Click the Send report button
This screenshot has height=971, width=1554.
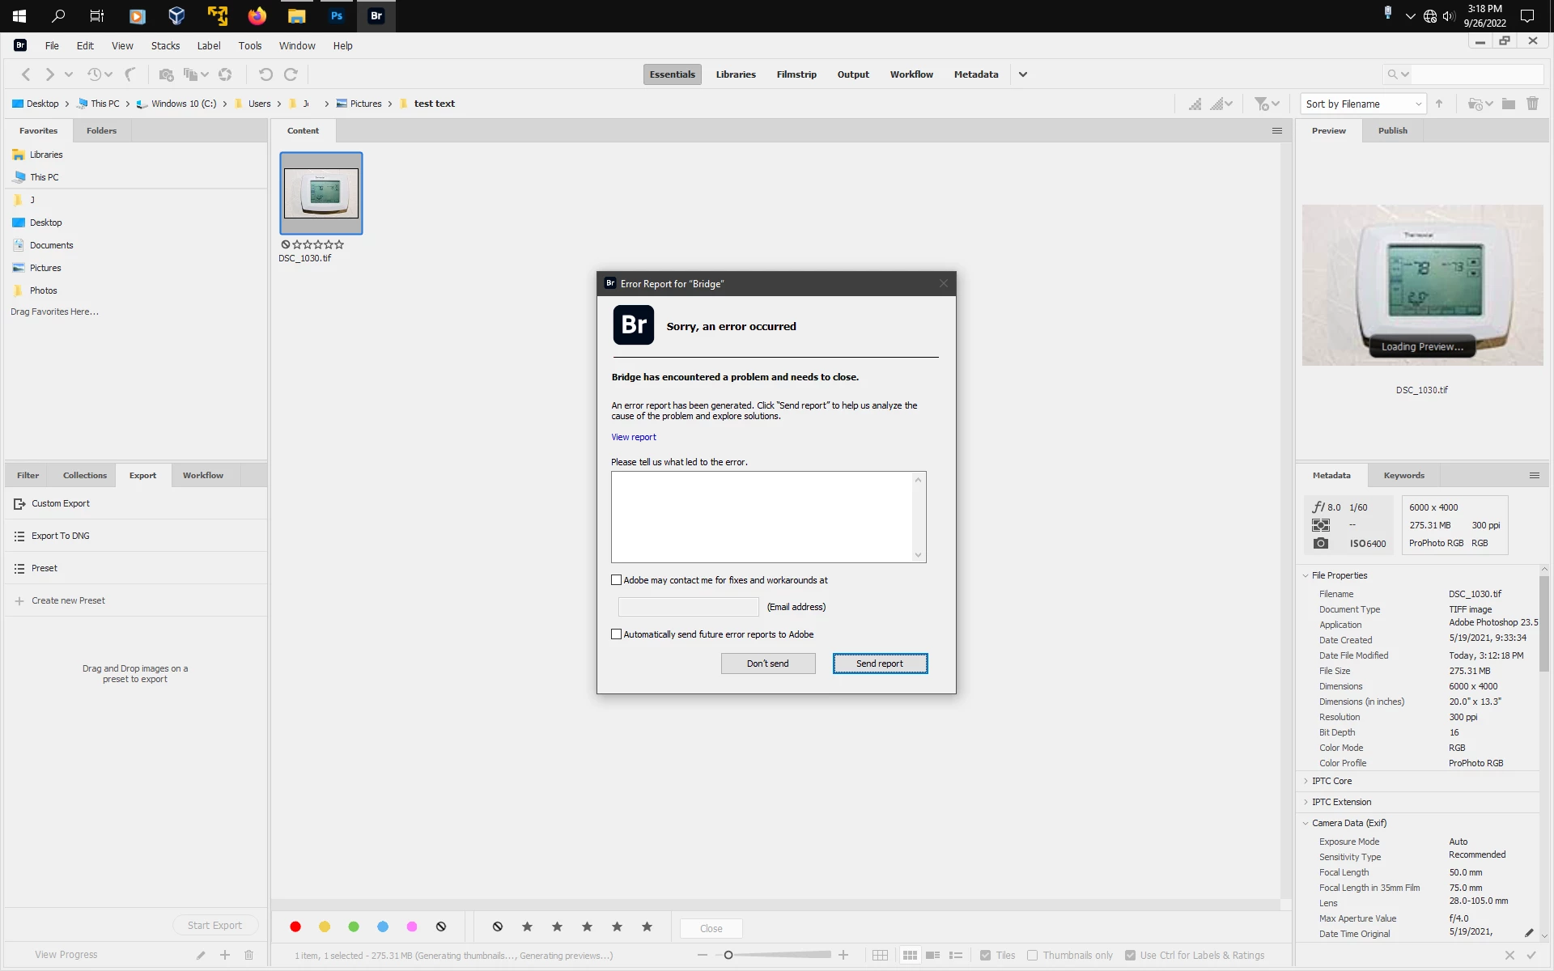point(880,664)
